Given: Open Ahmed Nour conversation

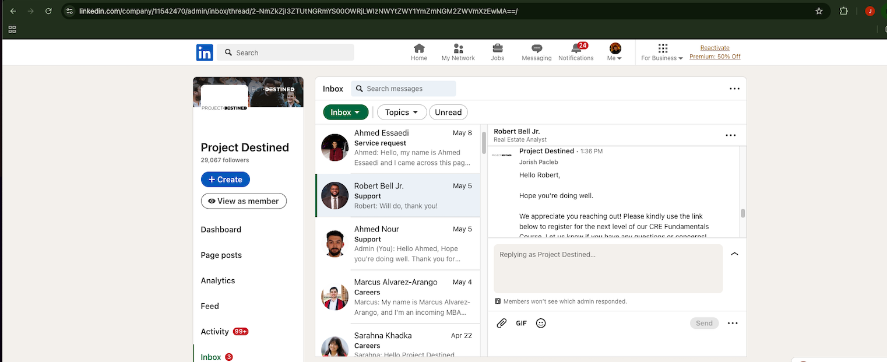Looking at the screenshot, I should coord(398,244).
